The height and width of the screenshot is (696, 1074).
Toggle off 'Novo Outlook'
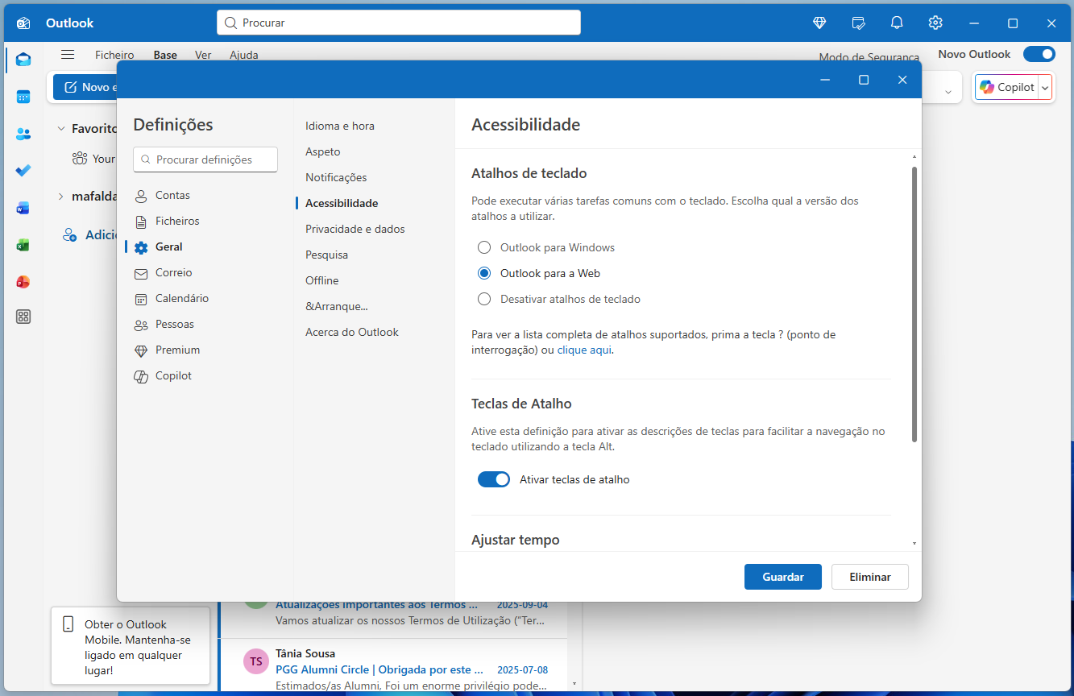1039,54
